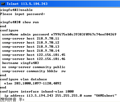Viewport: 120px width, 102px height.
Task: Click the 'configure vlan database' line
Action: [23, 79]
